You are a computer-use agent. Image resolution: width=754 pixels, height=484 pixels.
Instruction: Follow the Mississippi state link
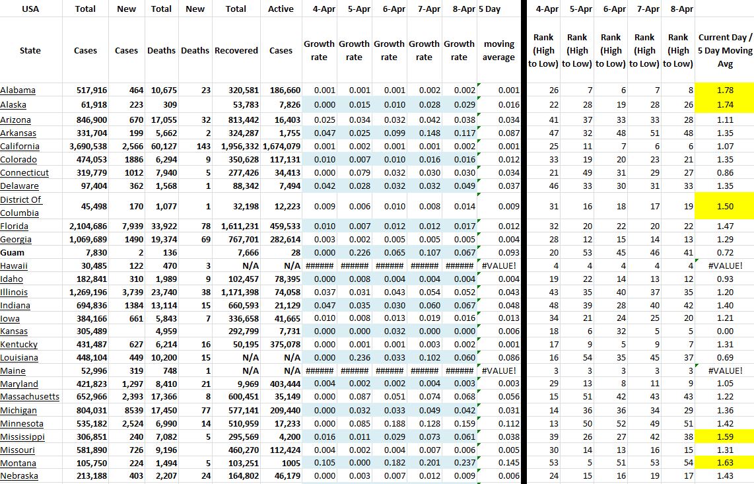click(x=22, y=436)
